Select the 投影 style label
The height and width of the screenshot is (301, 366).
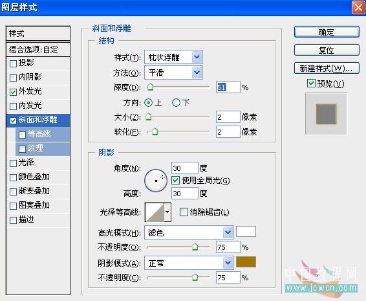(x=27, y=63)
